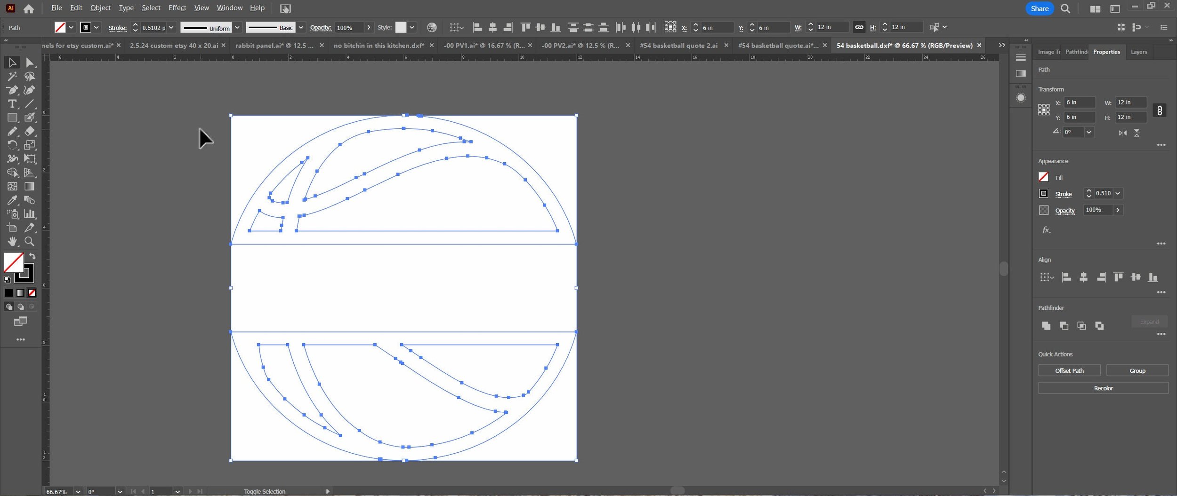
Task: Select the Eyedropper tool
Action: point(12,200)
